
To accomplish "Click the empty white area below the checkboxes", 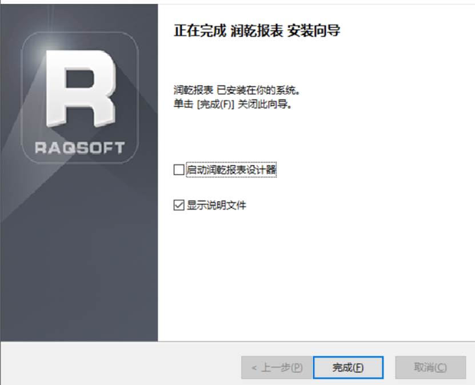I will (x=315, y=272).
